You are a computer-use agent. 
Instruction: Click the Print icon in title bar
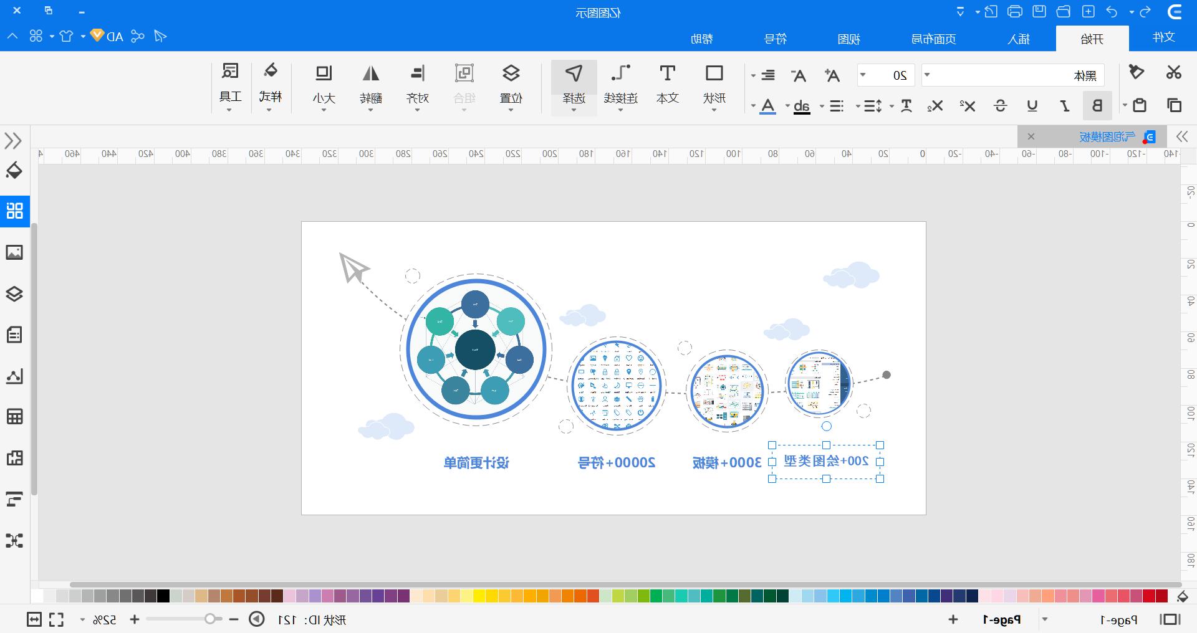1015,11
